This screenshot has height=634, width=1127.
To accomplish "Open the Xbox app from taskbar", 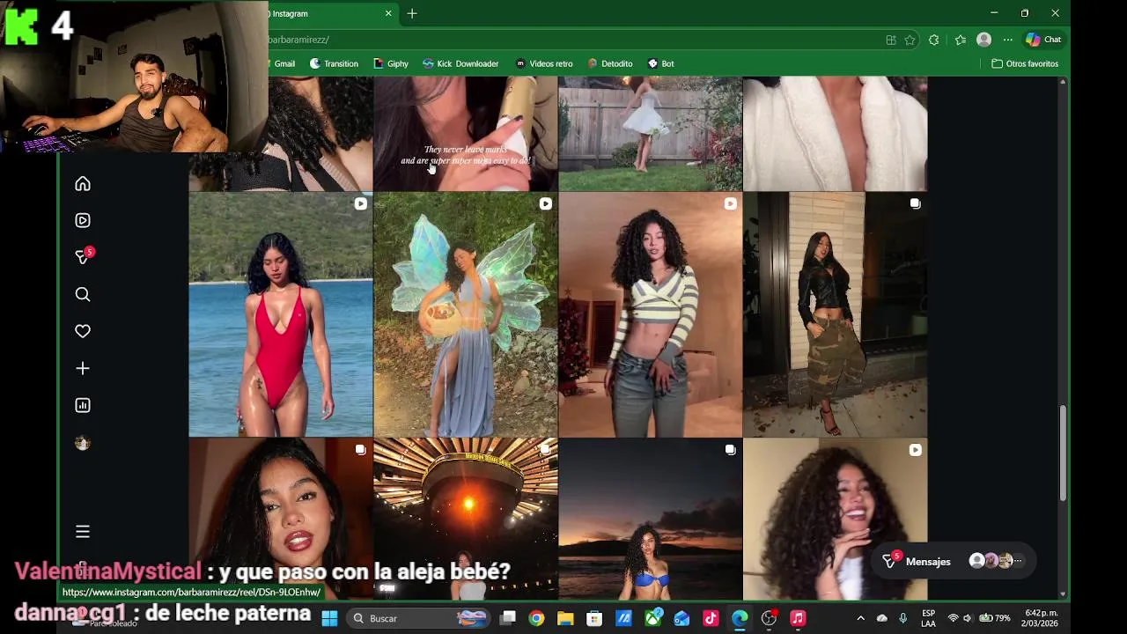I will point(653,618).
